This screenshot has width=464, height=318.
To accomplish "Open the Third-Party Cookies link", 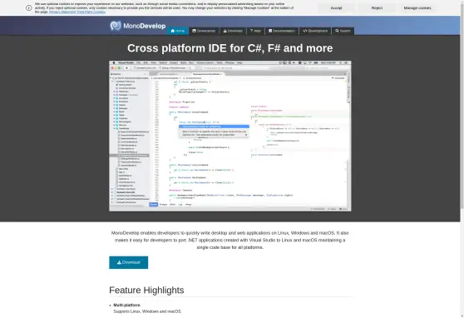I will 91,12.
